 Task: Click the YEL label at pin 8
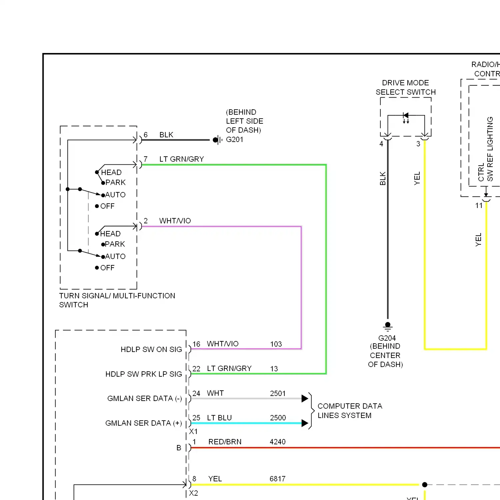215,479
